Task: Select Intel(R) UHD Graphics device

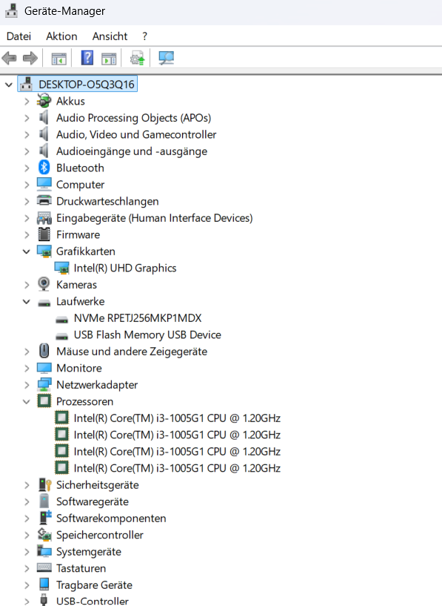Action: (125, 269)
